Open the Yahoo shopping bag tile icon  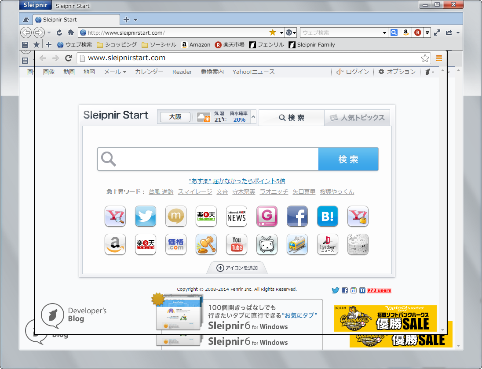358,216
